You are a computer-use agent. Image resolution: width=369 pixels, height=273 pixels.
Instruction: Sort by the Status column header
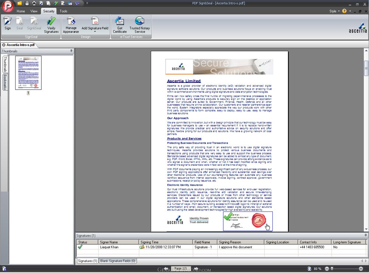[x=87, y=242]
